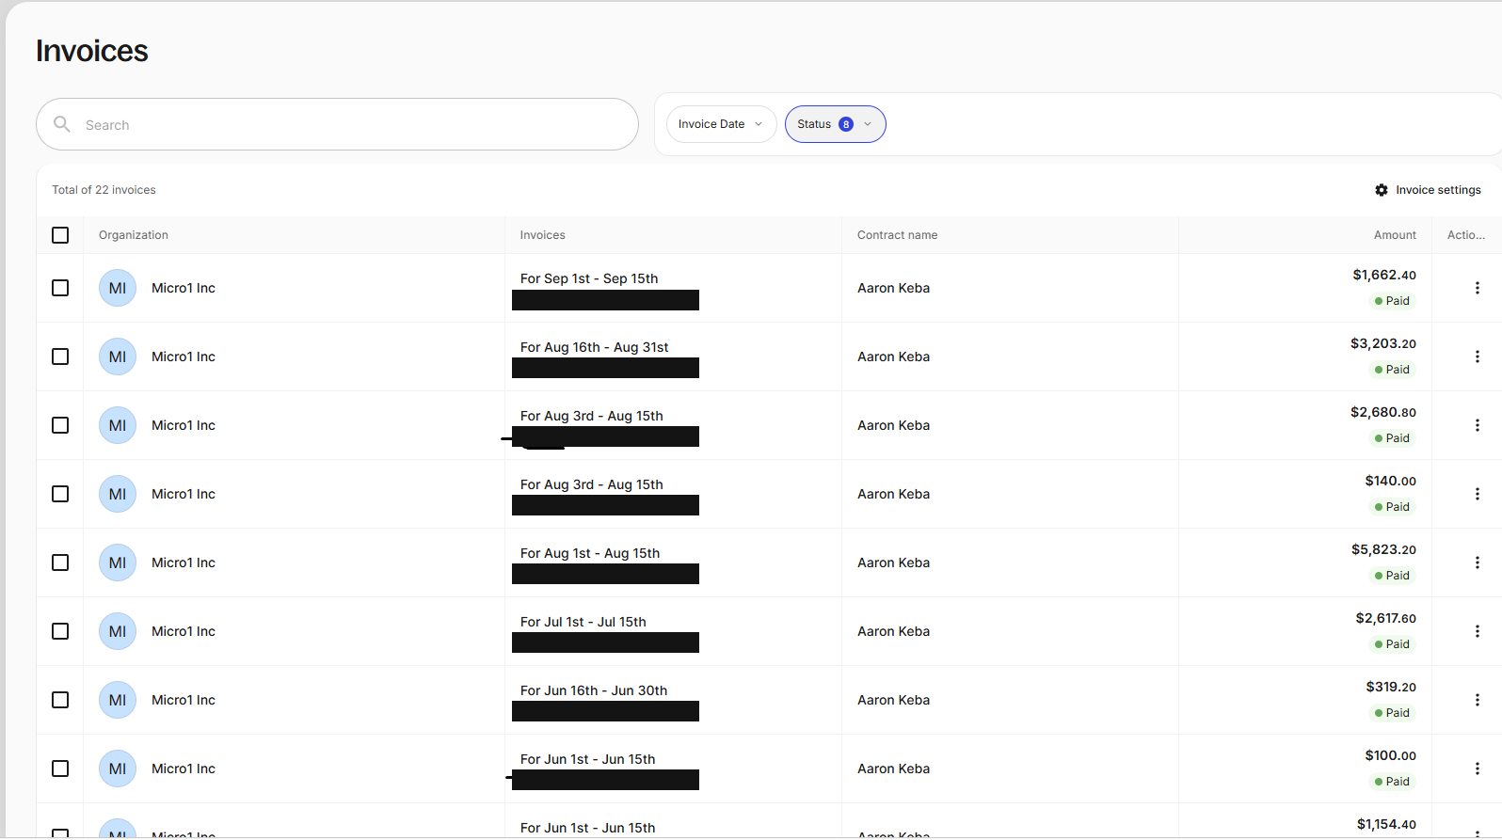The image size is (1502, 840).
Task: Check the Jun 16th - Jun 30th invoice
Action: click(x=60, y=700)
